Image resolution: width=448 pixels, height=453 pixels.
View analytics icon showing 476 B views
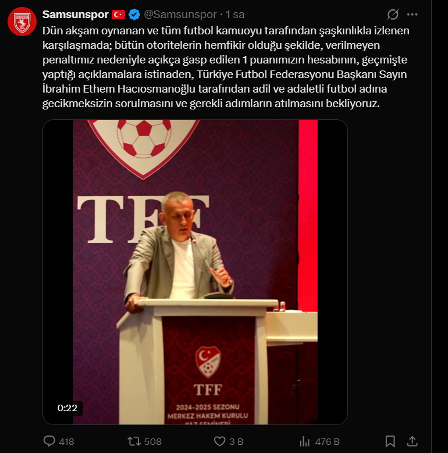(x=304, y=441)
